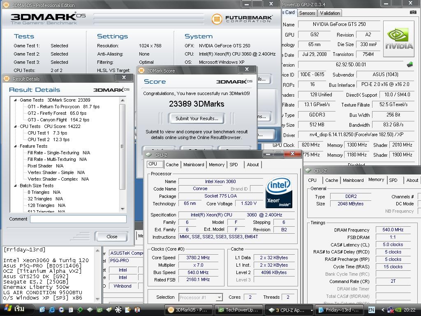421x316 pixels.
Task: Click the GPU-Z BIOS save chip icon
Action: [x=409, y=65]
